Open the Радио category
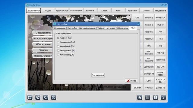 pos(48,10)
